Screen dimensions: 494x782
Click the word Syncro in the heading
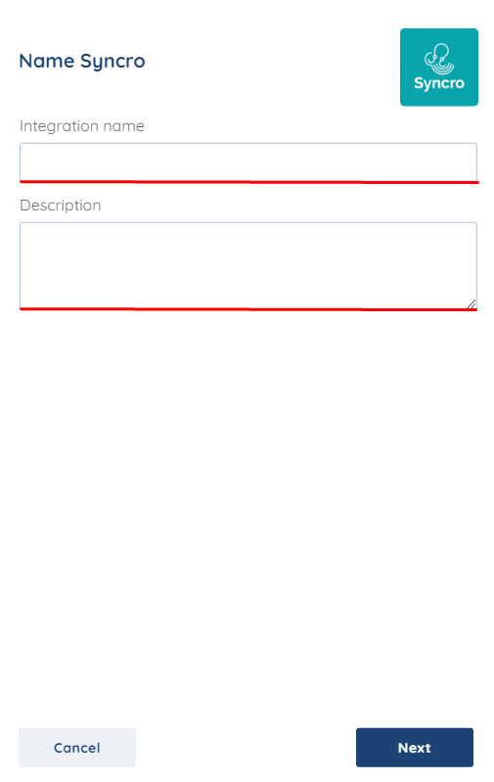pyautogui.click(x=112, y=62)
